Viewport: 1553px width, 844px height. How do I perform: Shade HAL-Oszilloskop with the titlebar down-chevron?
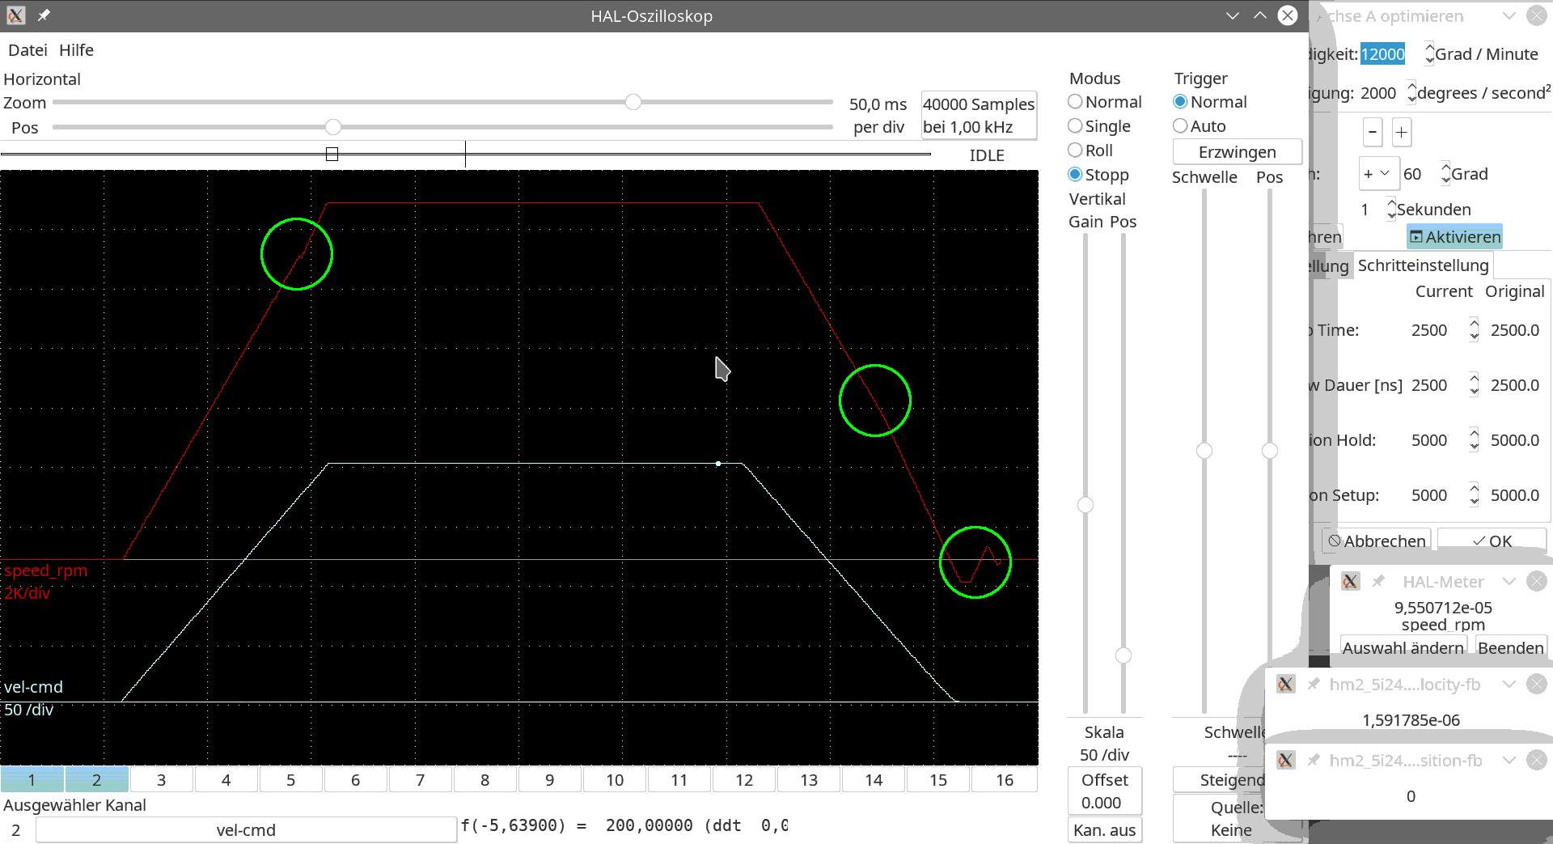point(1233,15)
